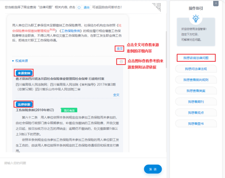
Task: Click the blue 发送 send button
Action: pos(153,169)
